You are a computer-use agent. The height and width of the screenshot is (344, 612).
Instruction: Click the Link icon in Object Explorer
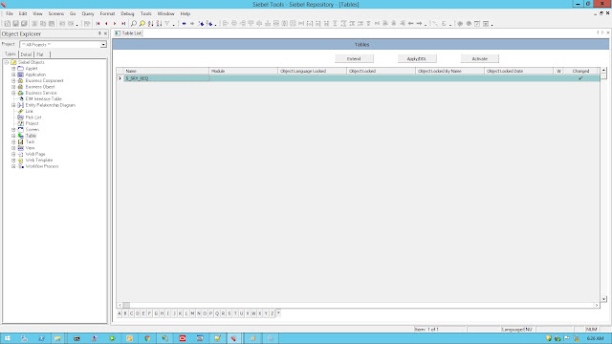click(21, 111)
